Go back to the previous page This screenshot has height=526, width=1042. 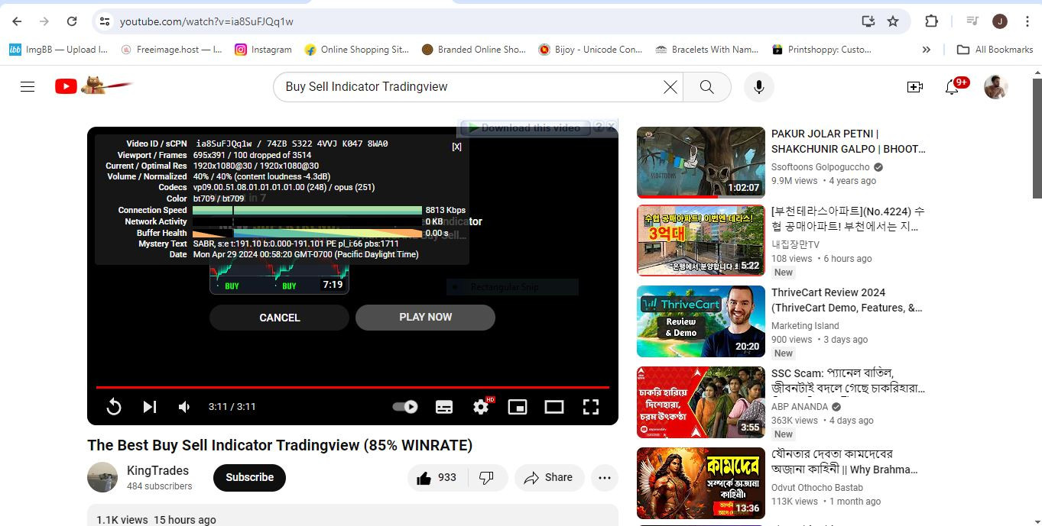pos(17,21)
